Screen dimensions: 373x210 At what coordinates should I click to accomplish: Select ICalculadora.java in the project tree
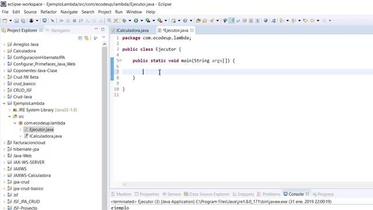pos(45,136)
